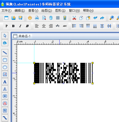119x122 pixels.
Task: Open the database connection icon
Action: click(x=51, y=18)
